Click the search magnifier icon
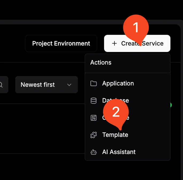Screen dimensions: 183x180 (x=2, y=85)
